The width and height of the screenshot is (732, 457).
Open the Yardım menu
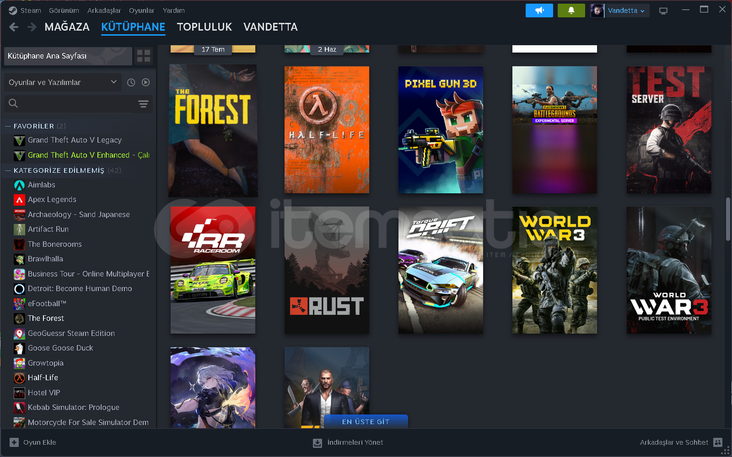(x=174, y=11)
